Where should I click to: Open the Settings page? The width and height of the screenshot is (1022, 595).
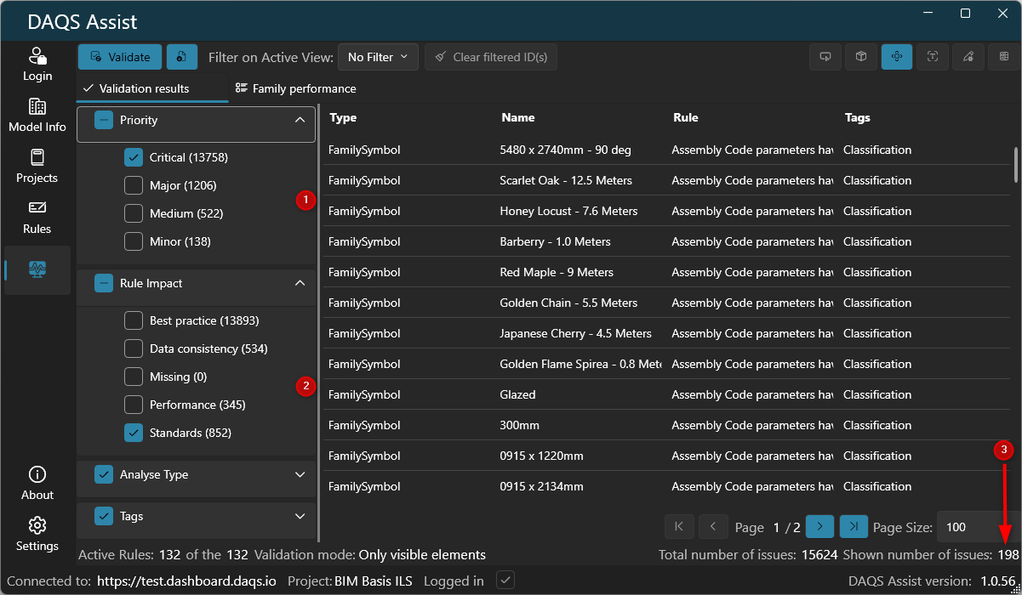point(37,534)
